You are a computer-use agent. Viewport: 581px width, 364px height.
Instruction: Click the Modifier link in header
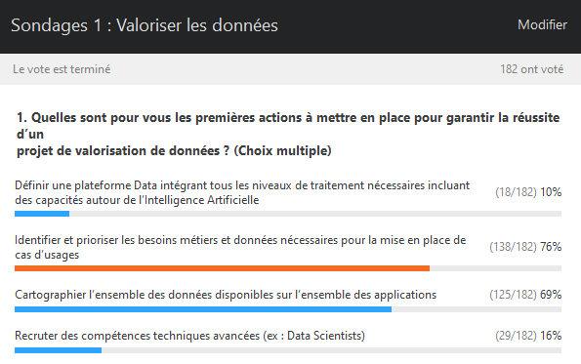542,24
